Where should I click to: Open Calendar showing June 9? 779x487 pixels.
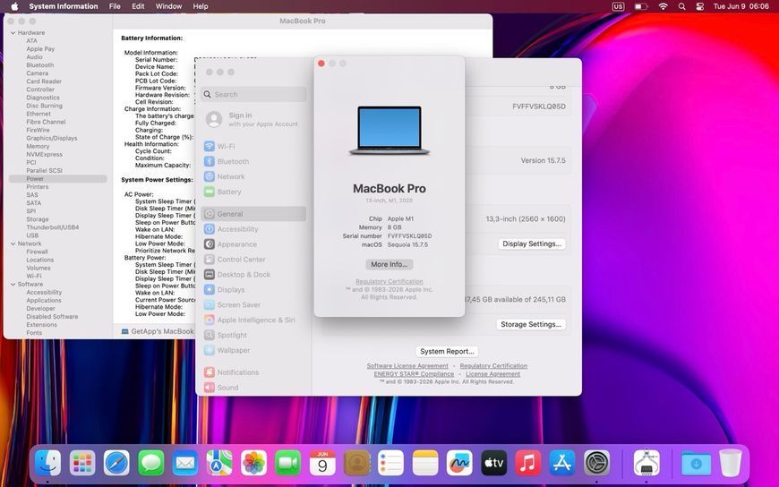(x=322, y=463)
